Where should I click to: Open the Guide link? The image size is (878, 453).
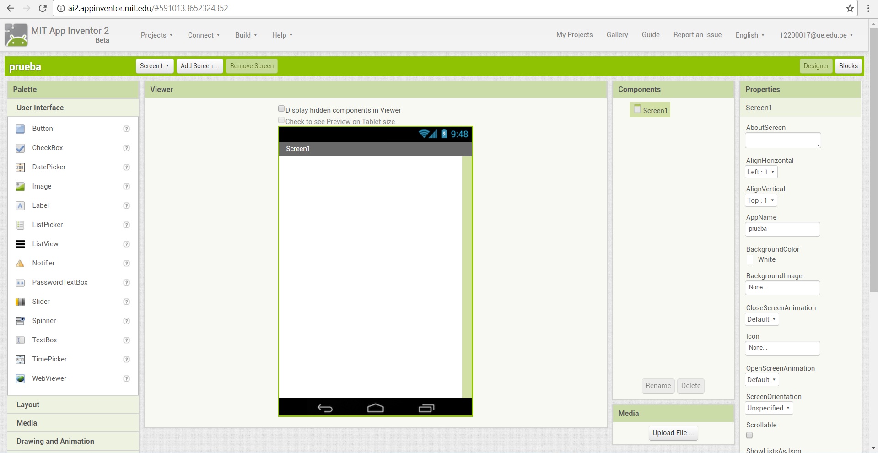pyautogui.click(x=651, y=35)
